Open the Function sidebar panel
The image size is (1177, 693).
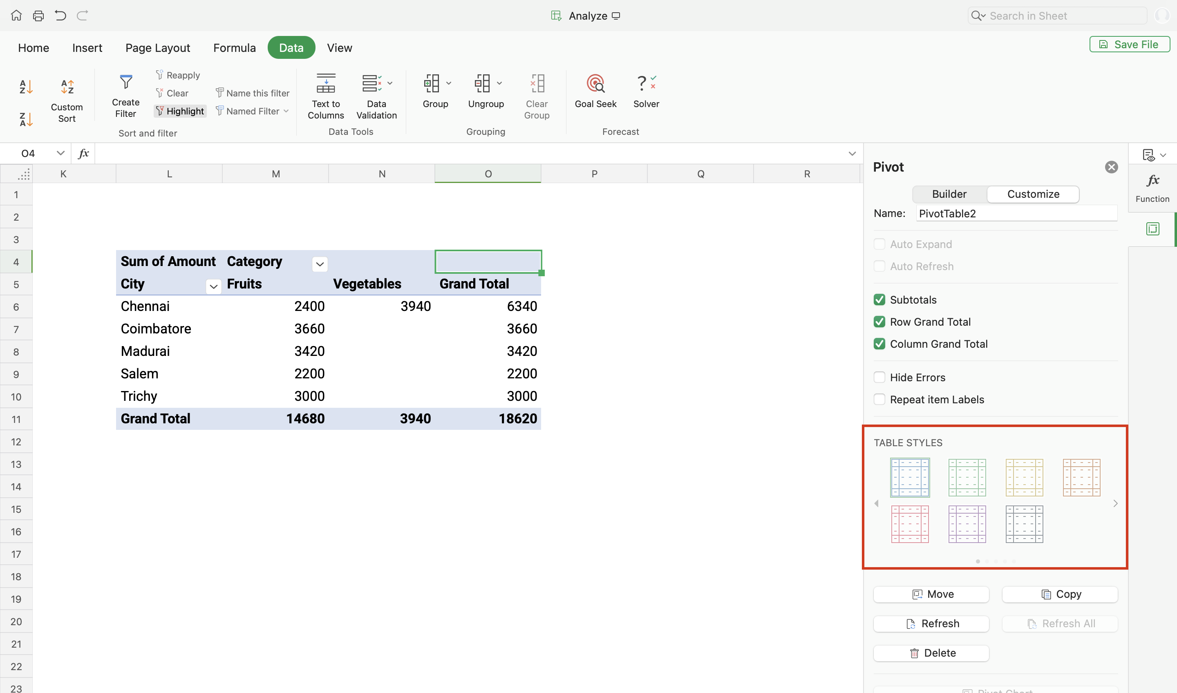tap(1152, 187)
